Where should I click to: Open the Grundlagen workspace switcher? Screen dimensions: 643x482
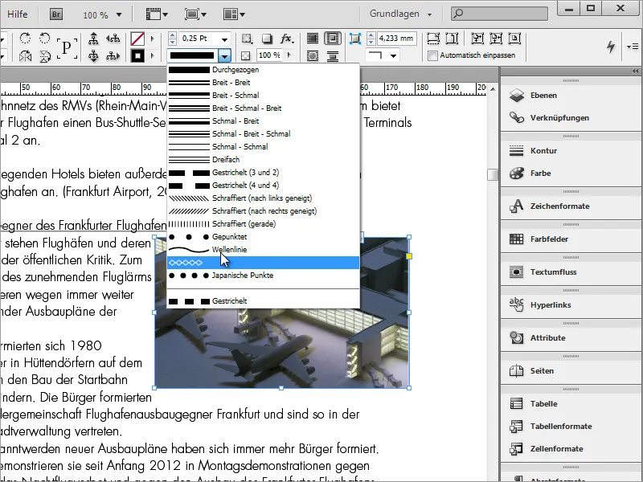400,14
